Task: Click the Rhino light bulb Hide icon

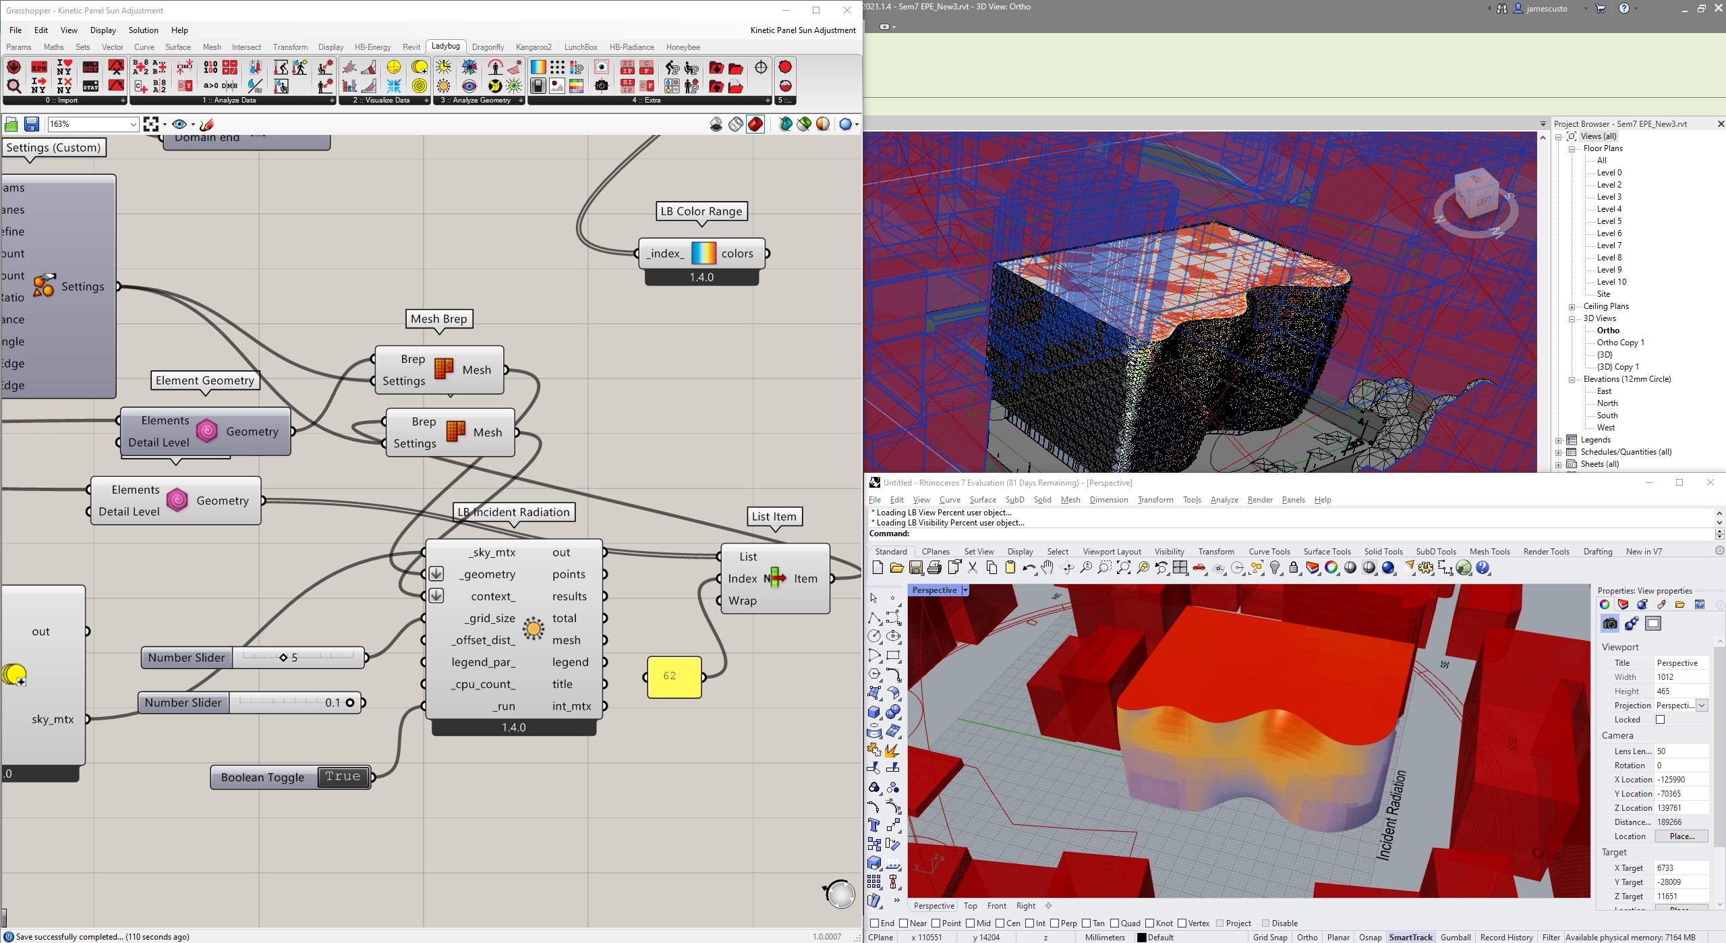Action: 1275,568
